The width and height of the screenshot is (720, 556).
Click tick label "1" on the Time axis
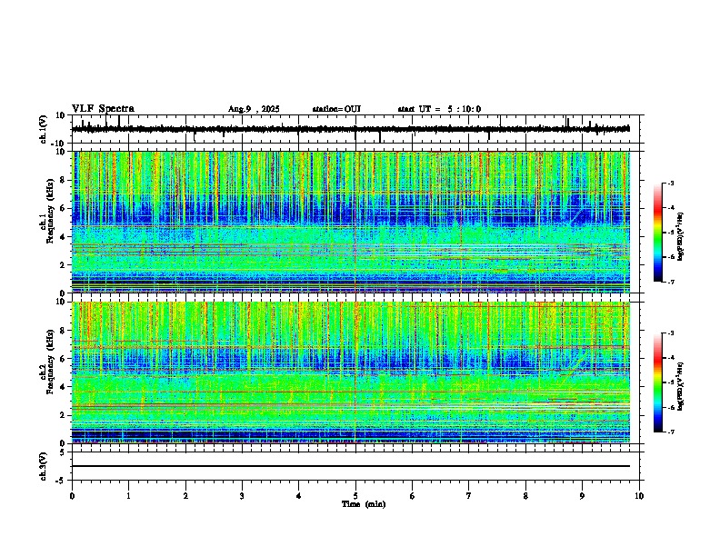(x=128, y=496)
